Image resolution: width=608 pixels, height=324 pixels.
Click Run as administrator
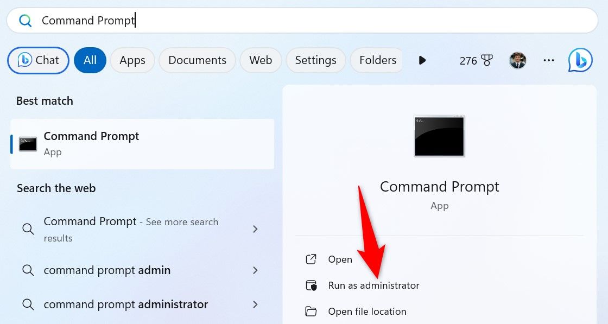[x=374, y=285]
